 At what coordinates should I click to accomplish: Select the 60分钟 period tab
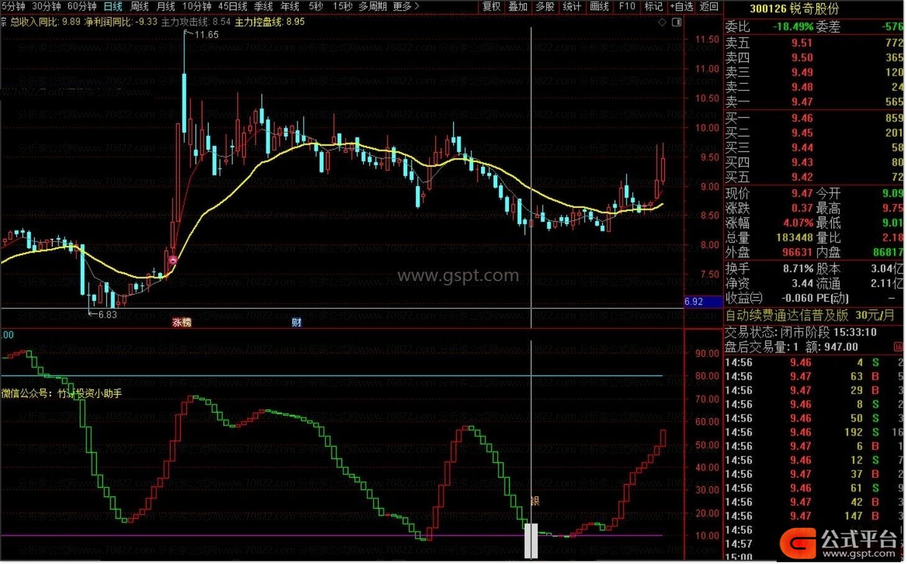pyautogui.click(x=82, y=6)
